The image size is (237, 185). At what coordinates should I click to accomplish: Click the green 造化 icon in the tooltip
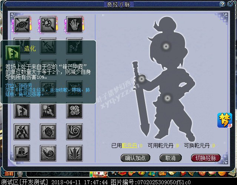[13, 53]
